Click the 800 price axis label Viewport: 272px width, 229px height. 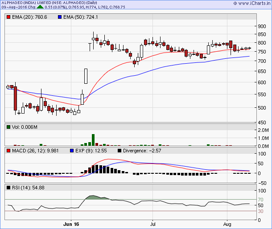click(262, 43)
